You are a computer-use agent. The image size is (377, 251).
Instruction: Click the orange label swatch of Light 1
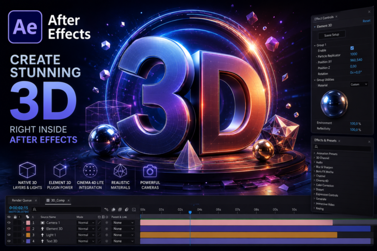point(28,235)
